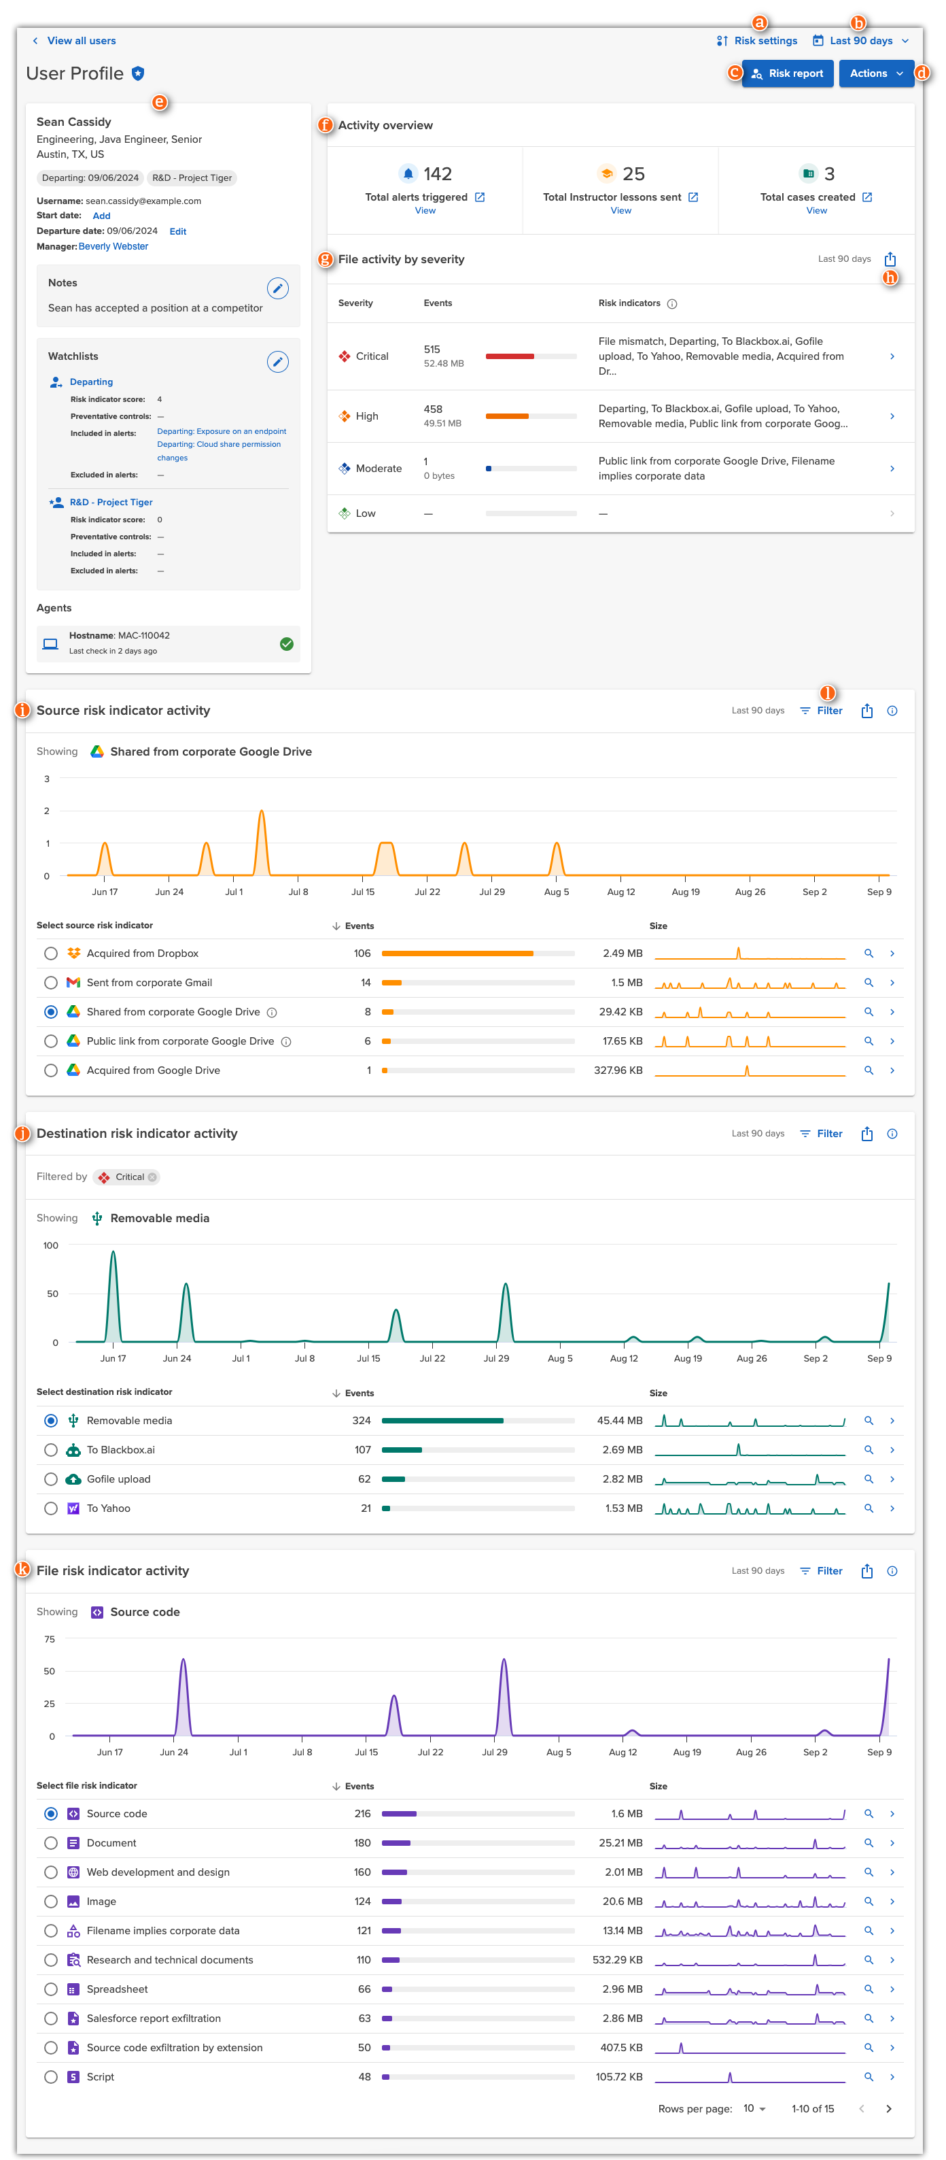This screenshot has height=2160, width=946.
Task: Open info icon for Source risk indicator activity
Action: pos(892,711)
